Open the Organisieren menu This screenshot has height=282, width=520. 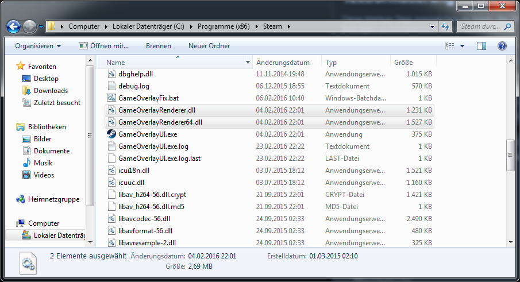point(38,46)
